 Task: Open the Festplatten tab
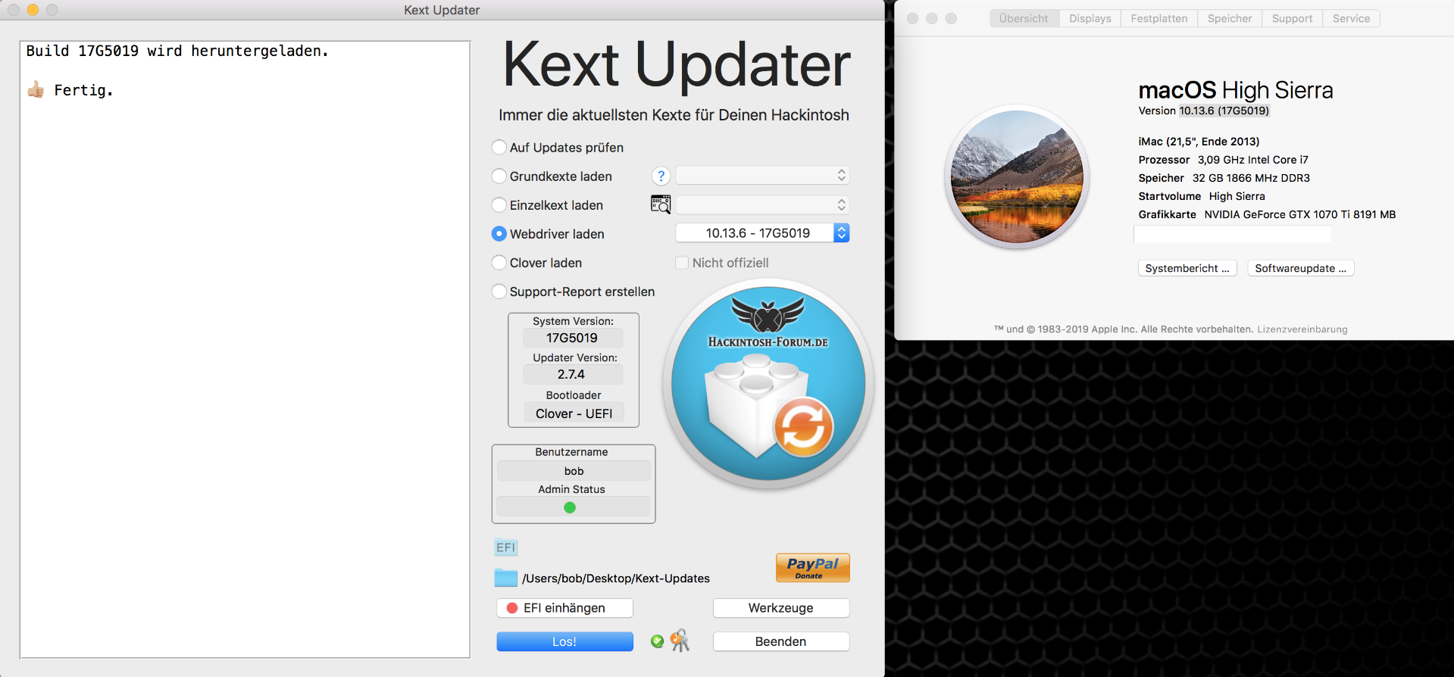1159,18
